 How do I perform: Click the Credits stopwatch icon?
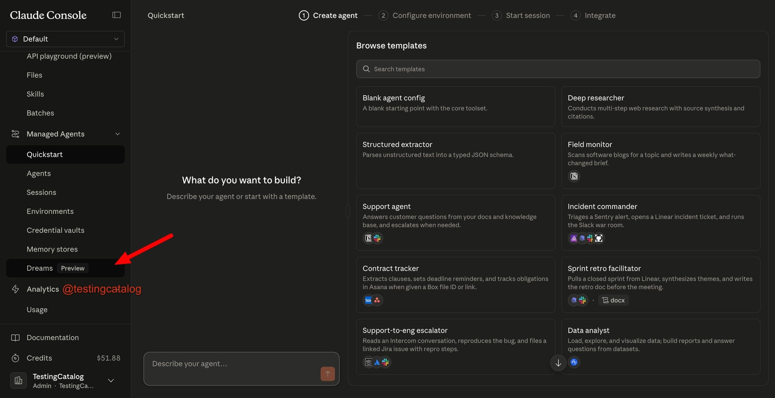[x=15, y=358]
